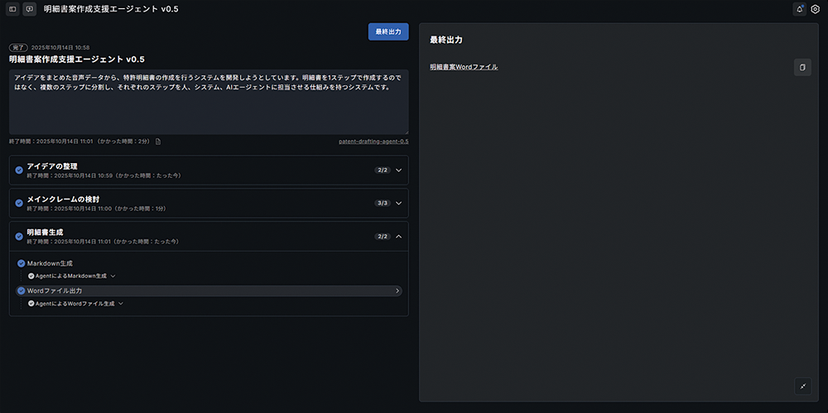This screenshot has height=413, width=828.
Task: Click the status check beside Wordファイル出力
Action: (22, 291)
